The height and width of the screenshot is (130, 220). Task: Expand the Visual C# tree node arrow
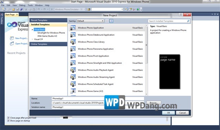click(32, 39)
